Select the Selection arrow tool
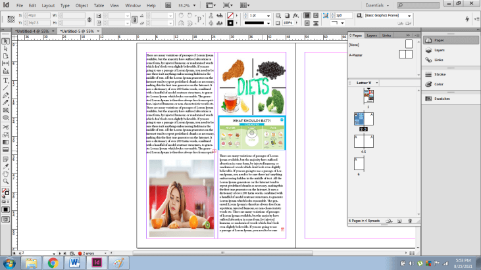Screen dimensions: 481x270 6,41
